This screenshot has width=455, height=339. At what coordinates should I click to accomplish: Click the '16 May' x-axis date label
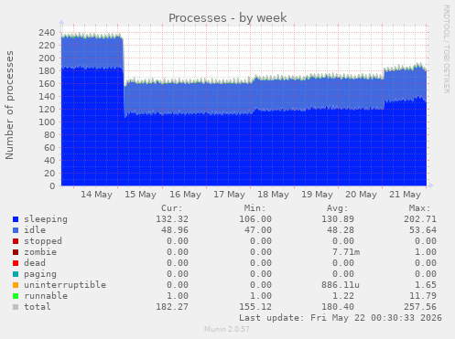pos(185,195)
